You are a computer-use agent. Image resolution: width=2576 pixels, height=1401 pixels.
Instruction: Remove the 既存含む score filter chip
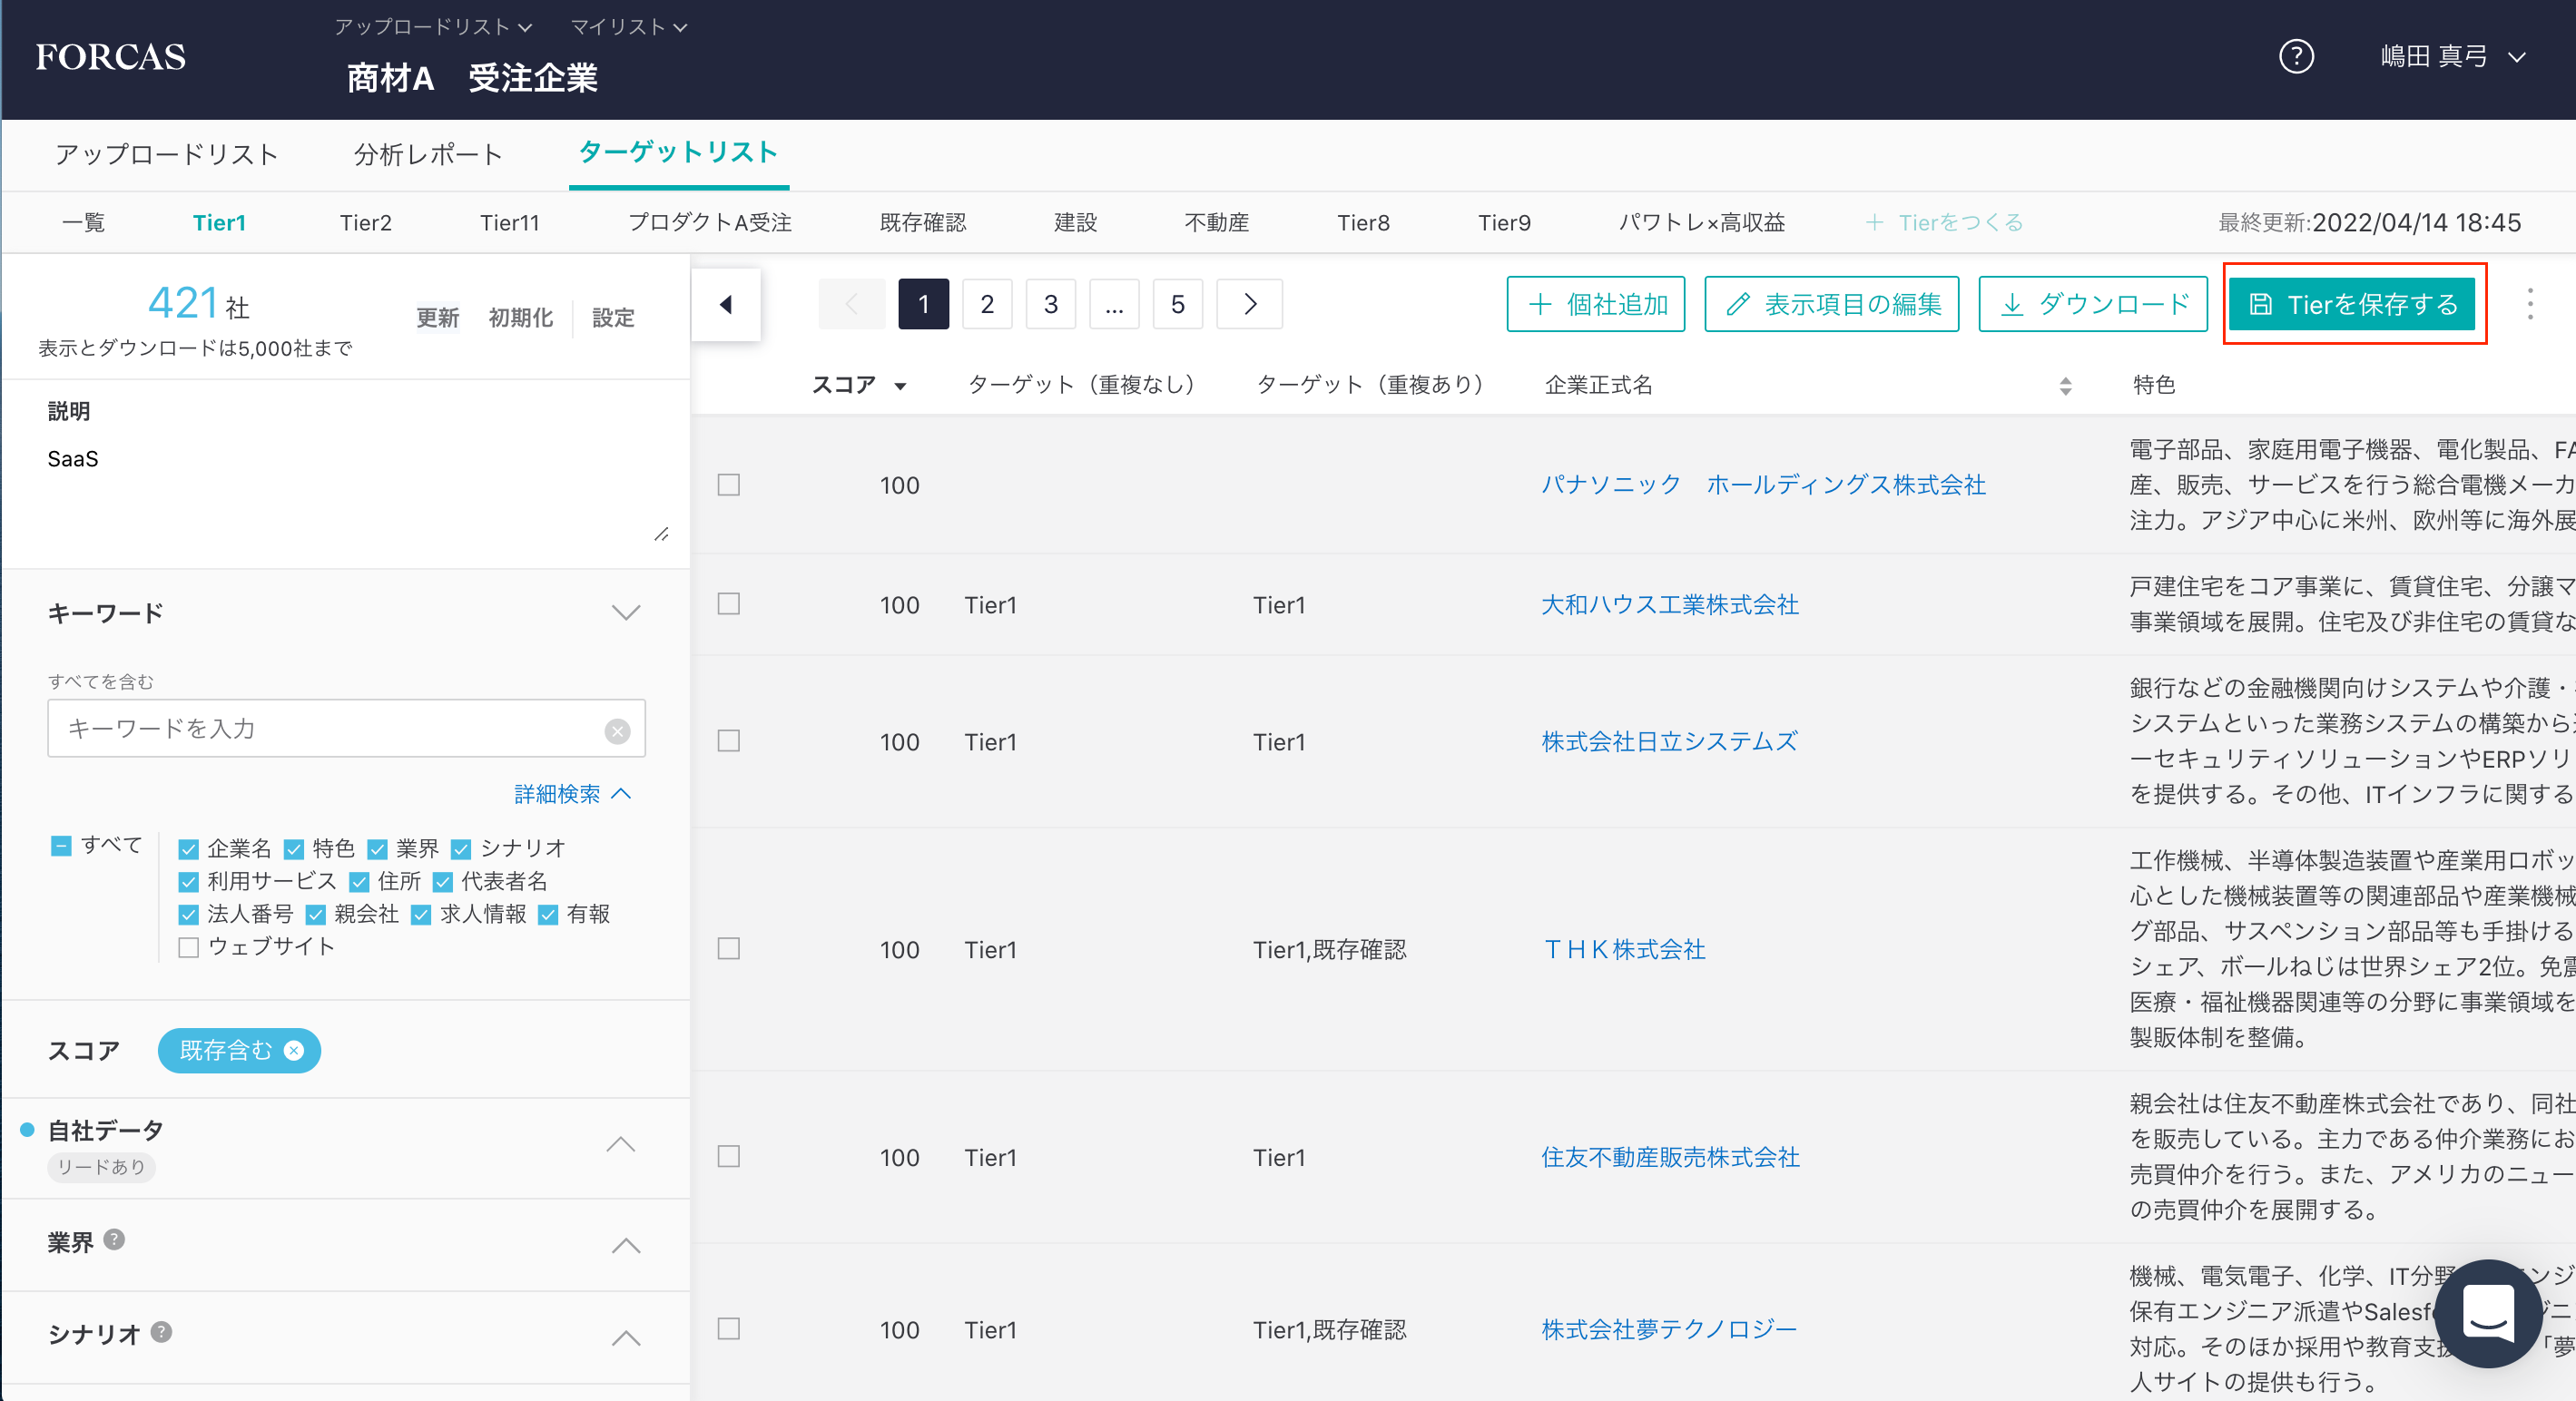coord(294,1050)
